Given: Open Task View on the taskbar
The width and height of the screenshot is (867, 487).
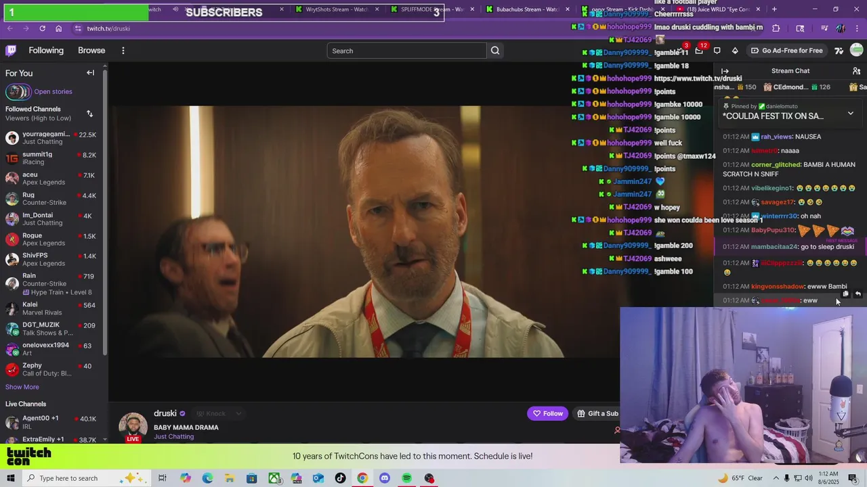Looking at the screenshot, I should (x=163, y=478).
